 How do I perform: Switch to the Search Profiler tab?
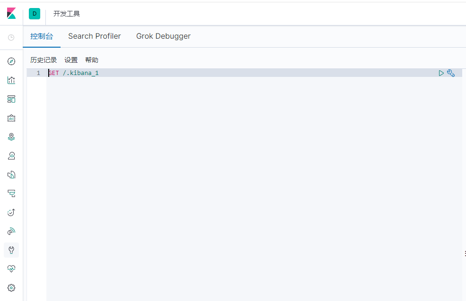pyautogui.click(x=95, y=36)
